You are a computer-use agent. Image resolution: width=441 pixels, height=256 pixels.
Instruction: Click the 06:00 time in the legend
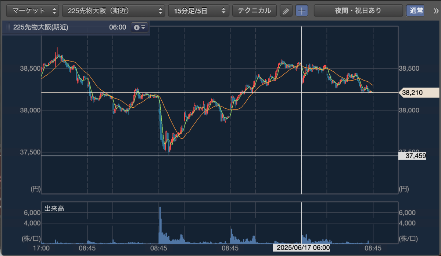118,27
